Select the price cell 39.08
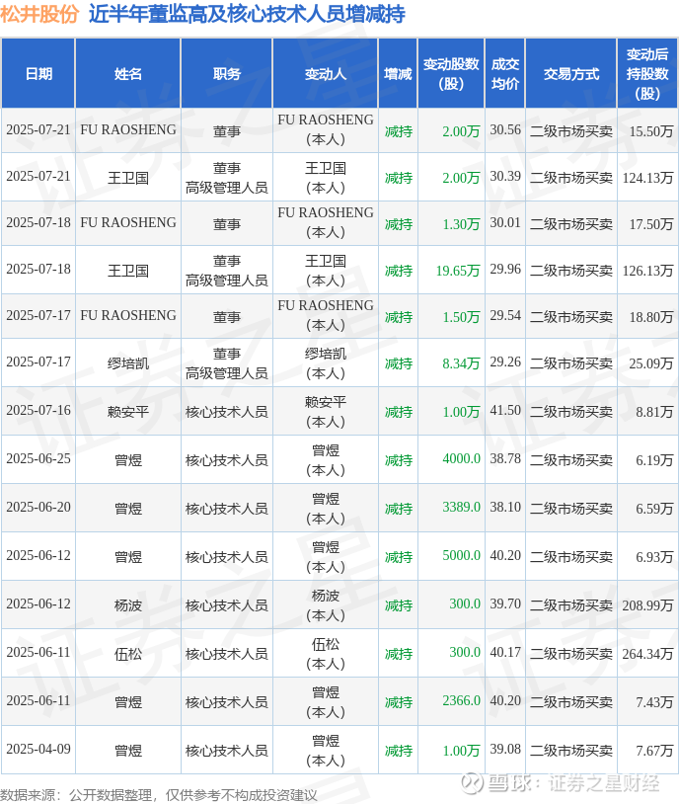Image resolution: width=679 pixels, height=804 pixels. point(505,749)
